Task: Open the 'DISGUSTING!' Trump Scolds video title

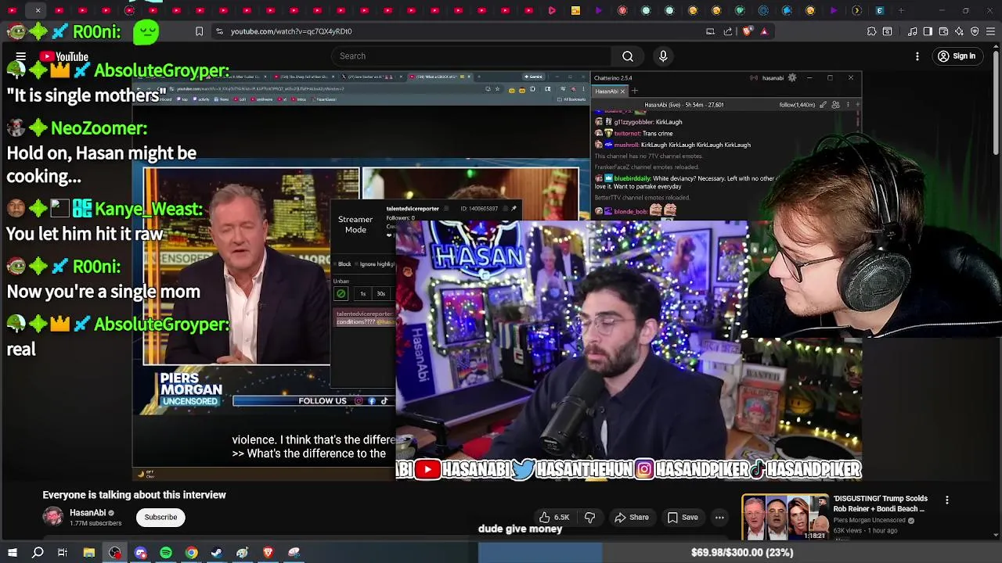Action: 880,504
